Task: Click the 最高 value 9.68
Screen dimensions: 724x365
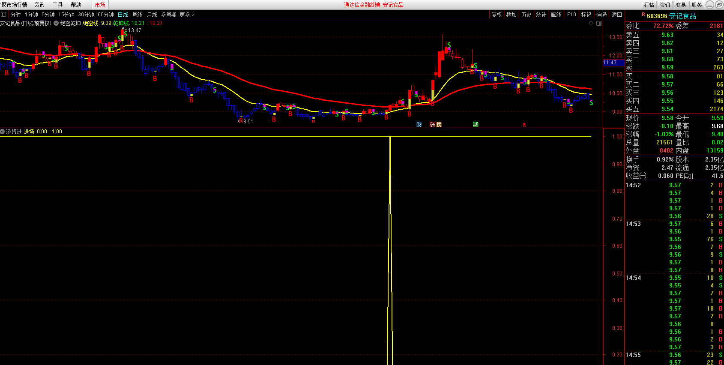Action: point(718,126)
